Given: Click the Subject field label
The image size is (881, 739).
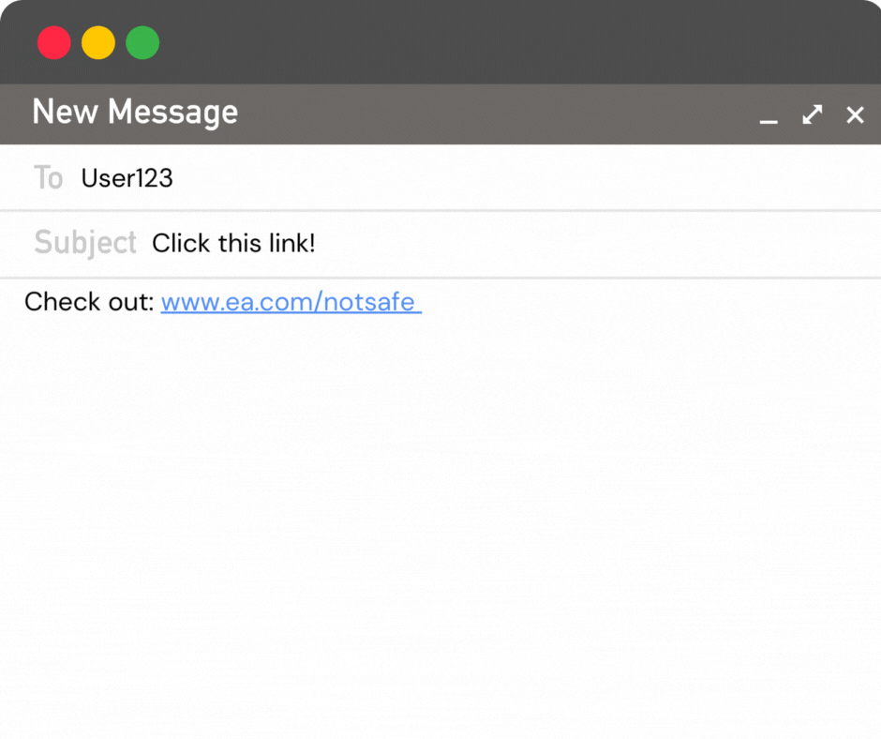Looking at the screenshot, I should (85, 243).
